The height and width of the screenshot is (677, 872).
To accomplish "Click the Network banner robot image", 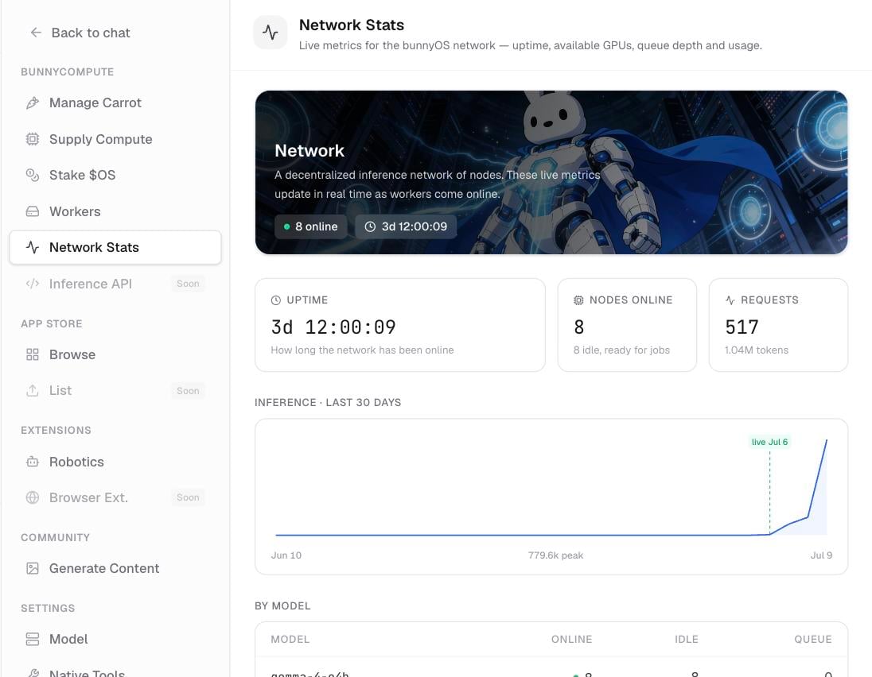I will pos(551,172).
